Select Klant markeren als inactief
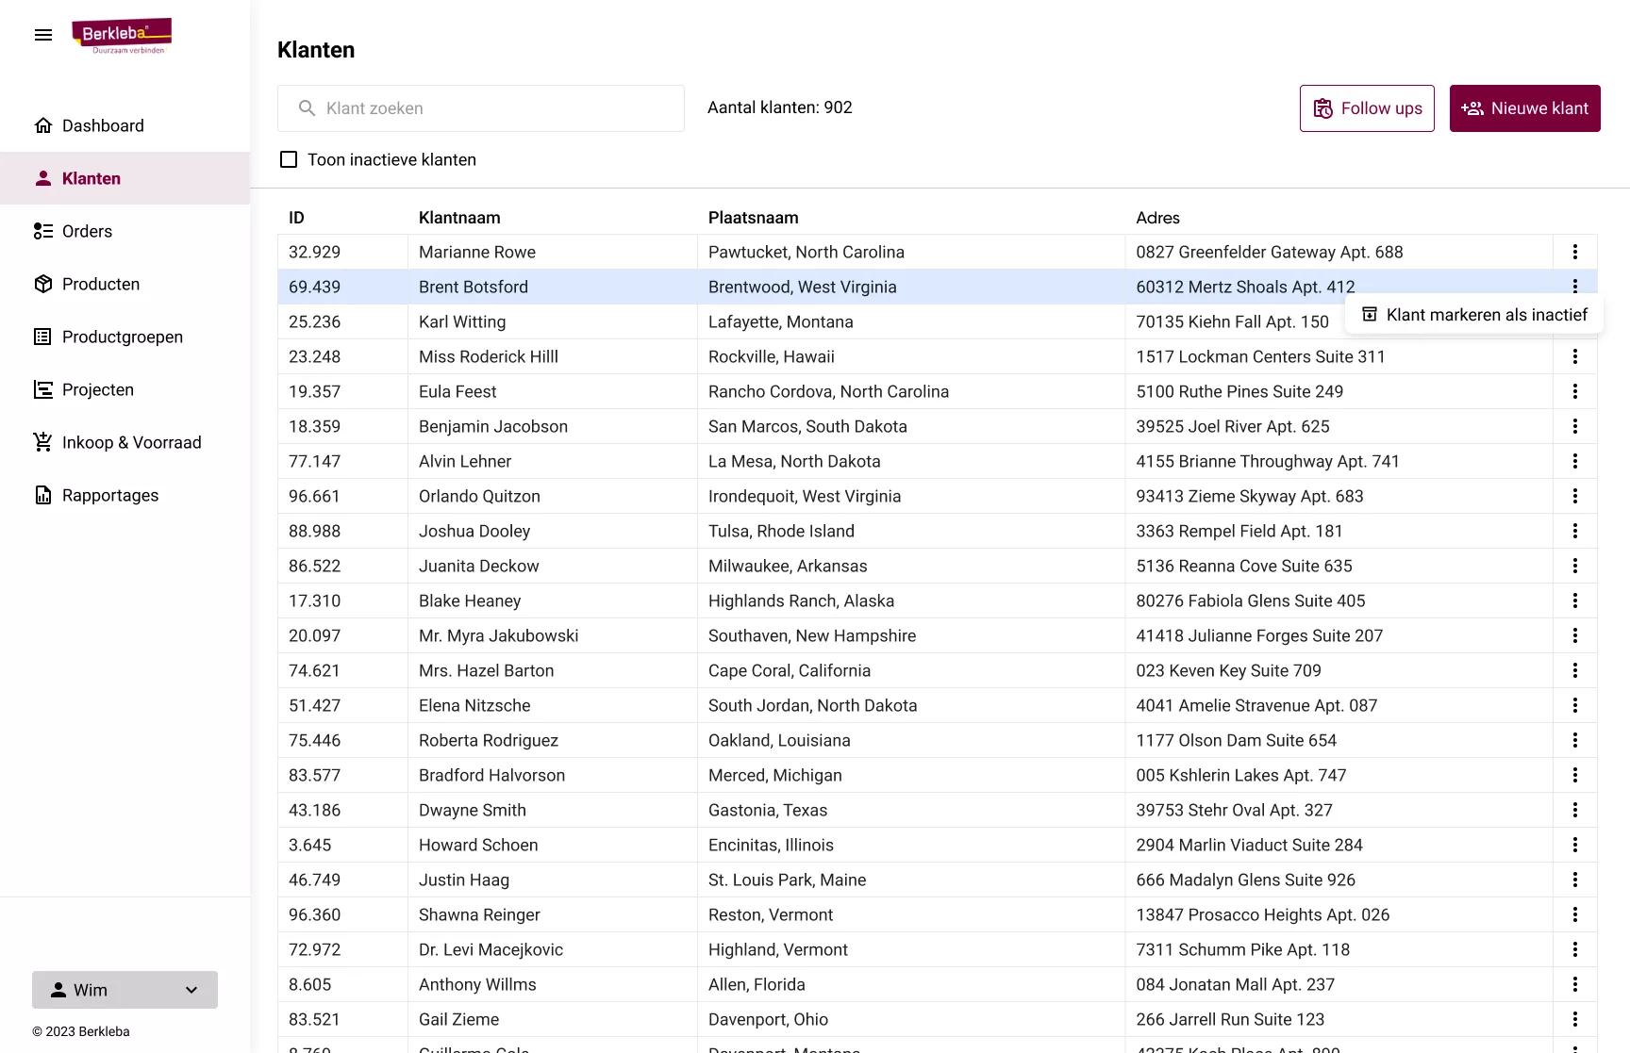This screenshot has width=1630, height=1053. click(1474, 315)
